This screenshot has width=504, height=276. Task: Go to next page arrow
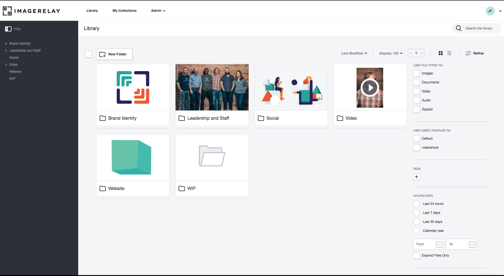[421, 53]
